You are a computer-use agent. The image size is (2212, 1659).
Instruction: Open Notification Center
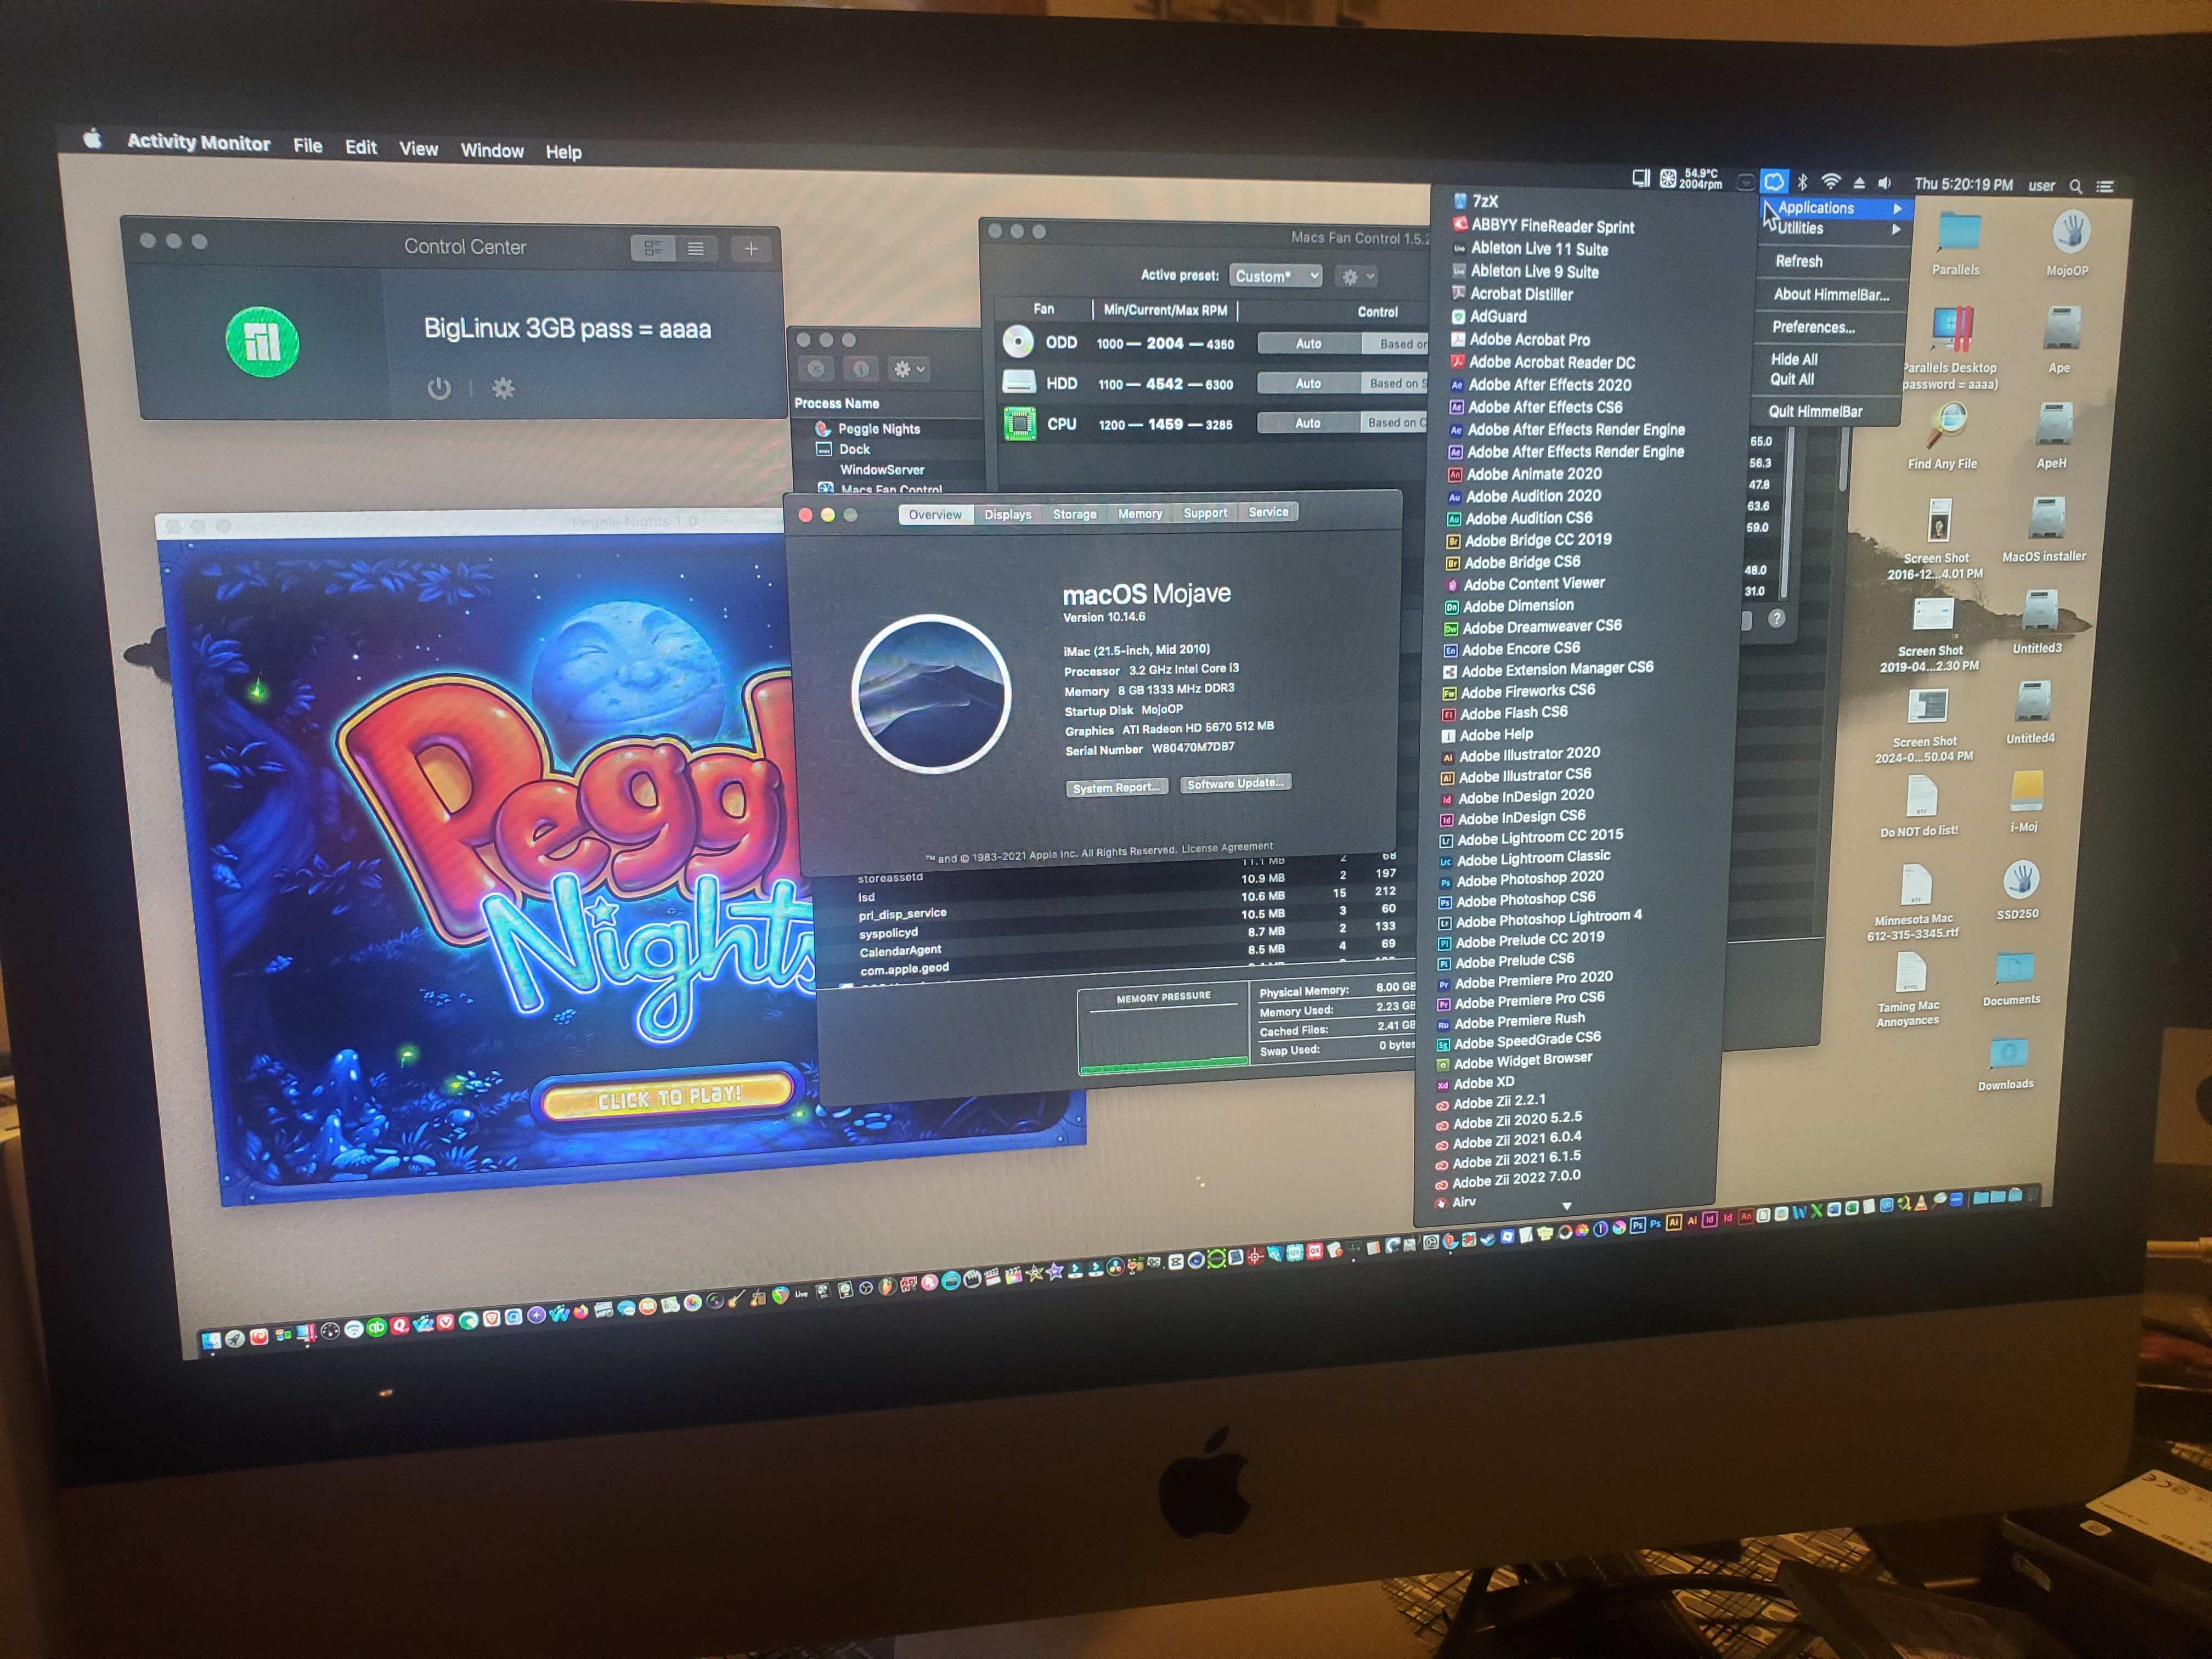(2105, 187)
